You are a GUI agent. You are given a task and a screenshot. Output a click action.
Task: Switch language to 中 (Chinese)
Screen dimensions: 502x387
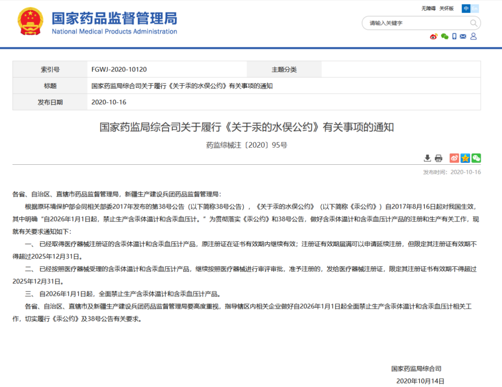(466, 8)
